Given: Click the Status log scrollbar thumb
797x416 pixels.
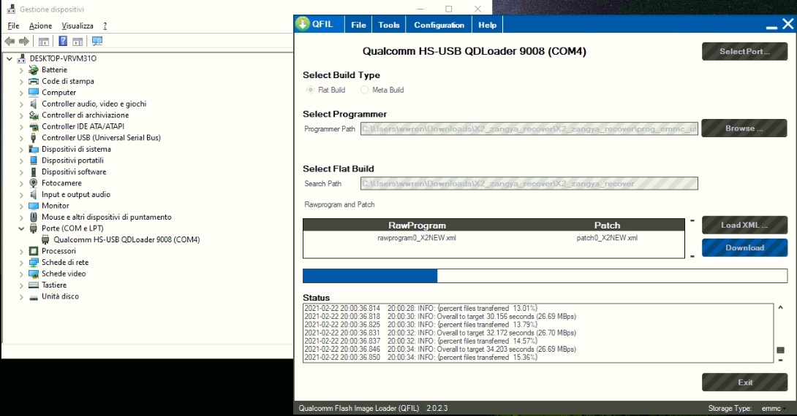Looking at the screenshot, I should click(x=781, y=350).
